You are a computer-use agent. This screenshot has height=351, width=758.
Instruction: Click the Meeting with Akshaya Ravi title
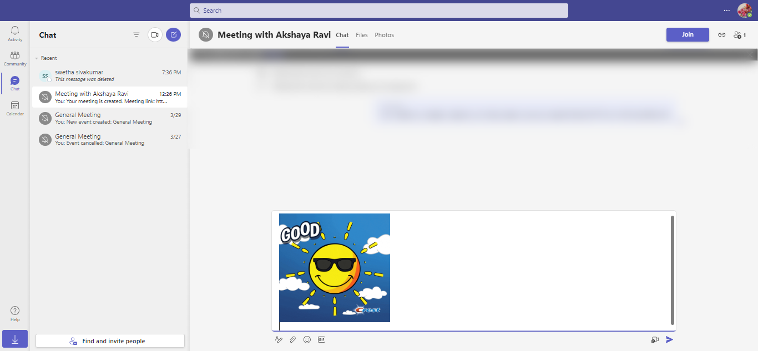pyautogui.click(x=274, y=34)
